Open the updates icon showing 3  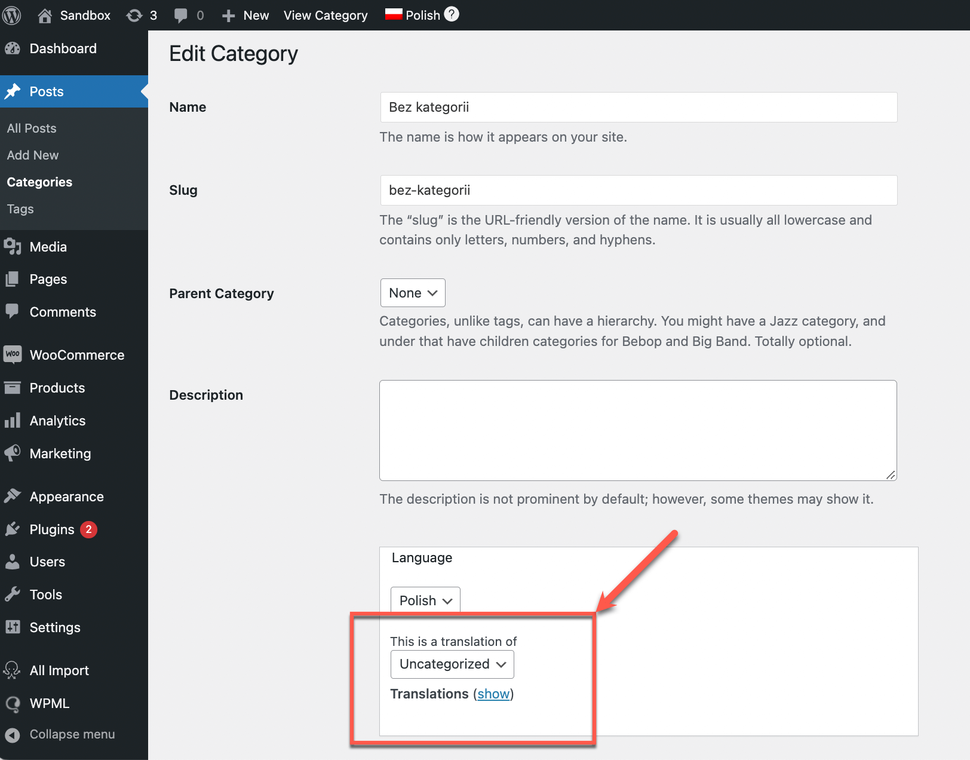tap(134, 16)
